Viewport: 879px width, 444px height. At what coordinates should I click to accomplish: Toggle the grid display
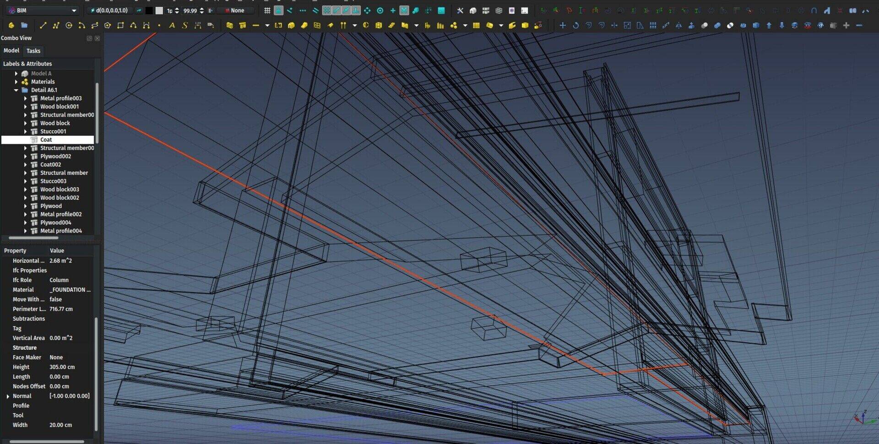[x=267, y=11]
